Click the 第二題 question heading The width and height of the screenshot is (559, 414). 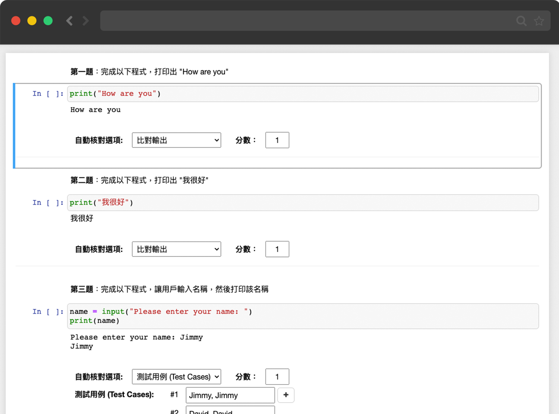click(x=139, y=180)
